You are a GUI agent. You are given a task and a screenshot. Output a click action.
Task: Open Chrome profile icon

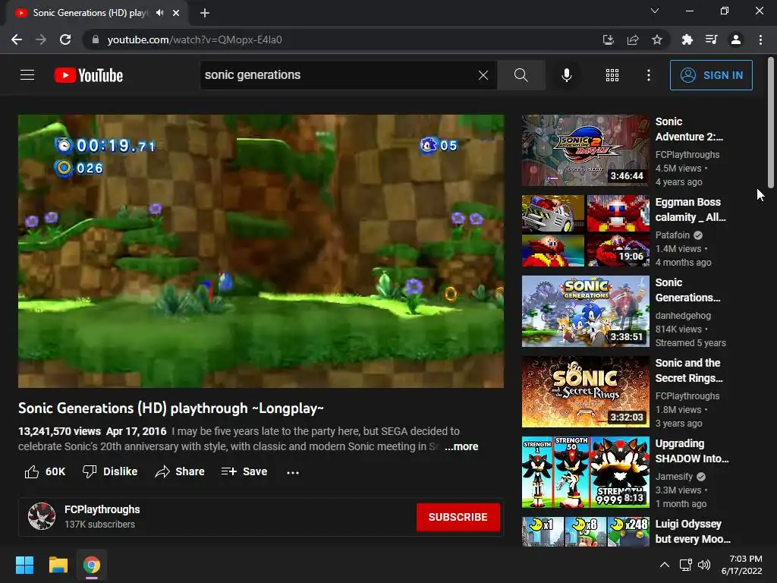click(736, 39)
